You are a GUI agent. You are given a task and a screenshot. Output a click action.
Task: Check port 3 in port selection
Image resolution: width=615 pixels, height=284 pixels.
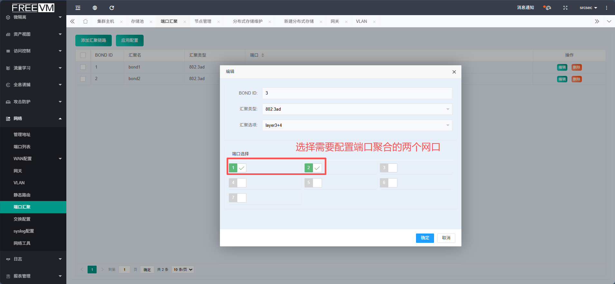tap(393, 168)
